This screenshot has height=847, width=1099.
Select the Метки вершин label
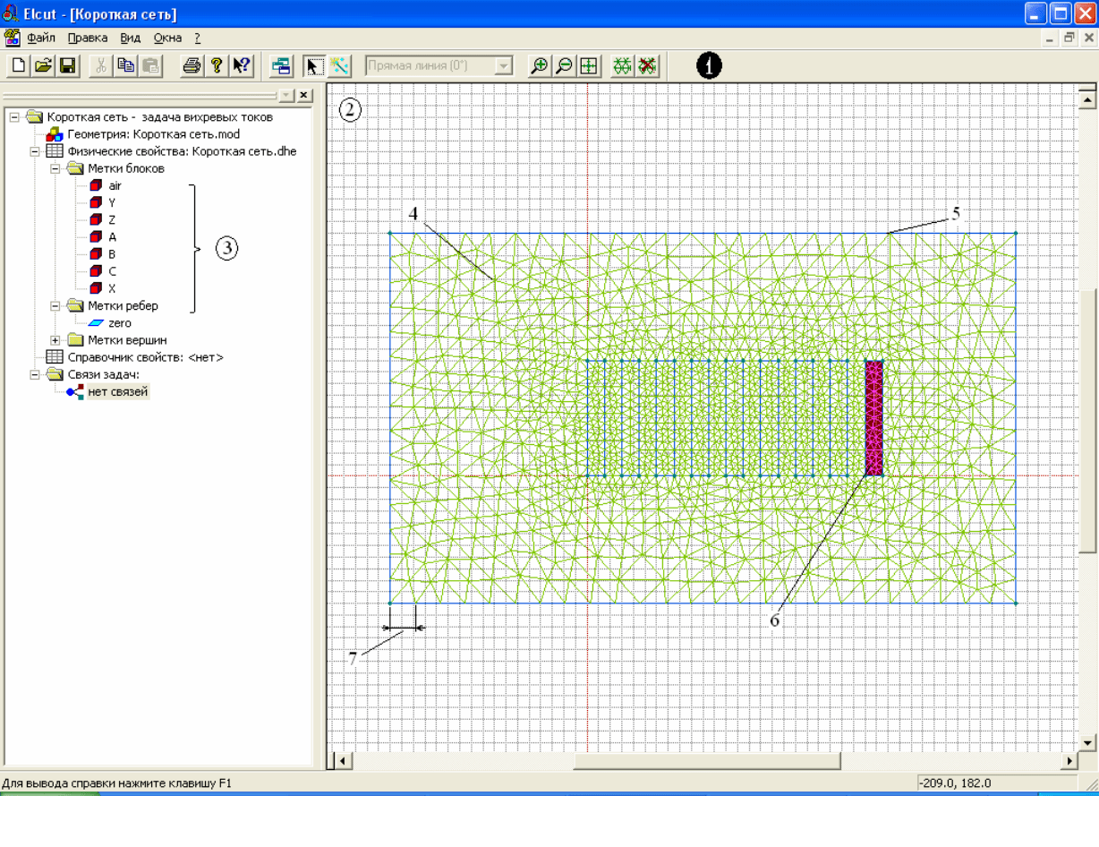click(x=127, y=340)
